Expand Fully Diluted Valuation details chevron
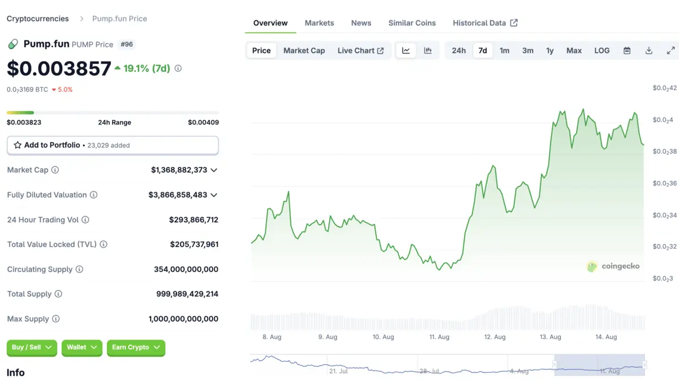Image resolution: width=679 pixels, height=381 pixels. click(214, 194)
